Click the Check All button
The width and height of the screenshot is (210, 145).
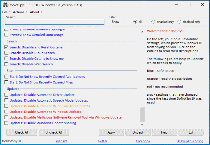coord(22,132)
